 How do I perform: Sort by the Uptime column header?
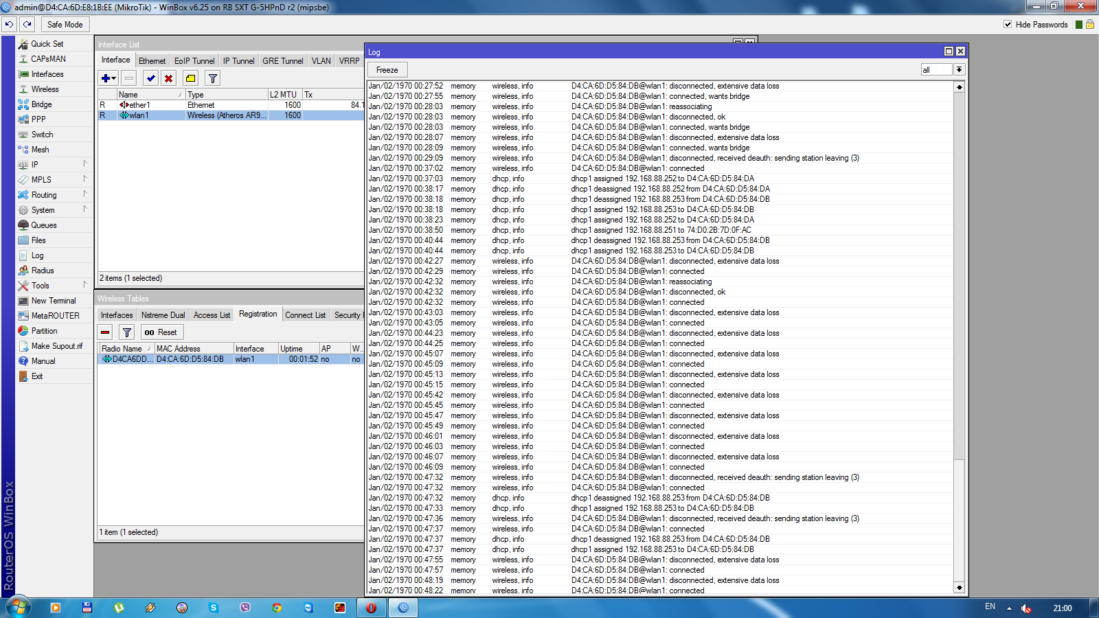(x=298, y=349)
